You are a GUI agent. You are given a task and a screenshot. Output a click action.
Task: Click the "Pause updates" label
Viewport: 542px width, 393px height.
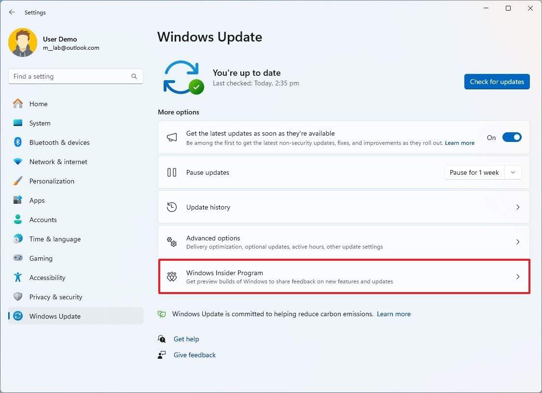(x=208, y=172)
